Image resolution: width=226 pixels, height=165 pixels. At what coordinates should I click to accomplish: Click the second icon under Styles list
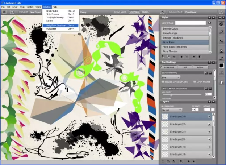tap(168, 57)
